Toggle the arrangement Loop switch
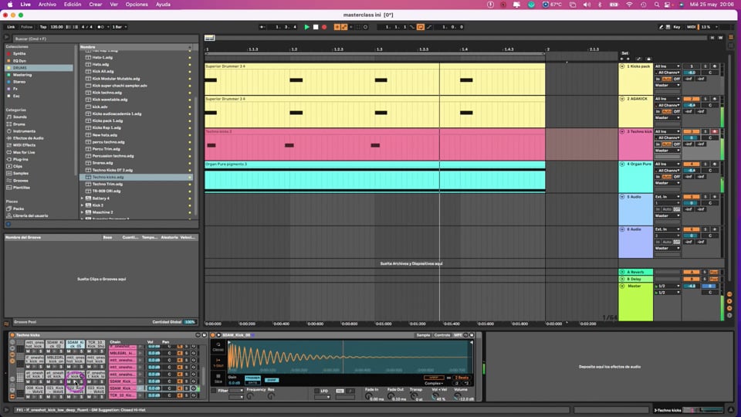The image size is (741, 417). [420, 27]
